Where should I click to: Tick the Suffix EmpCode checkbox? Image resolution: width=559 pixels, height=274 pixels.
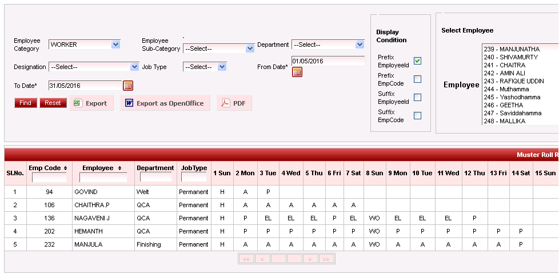coord(417,116)
